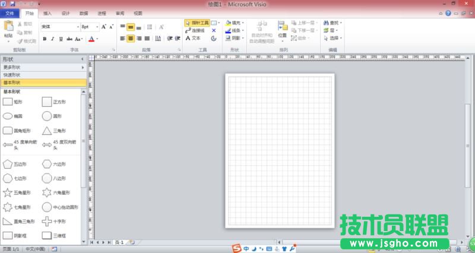Viewport: 475px width, 253px height.
Task: Toggle Strikethrough formatting
Action: pos(69,39)
